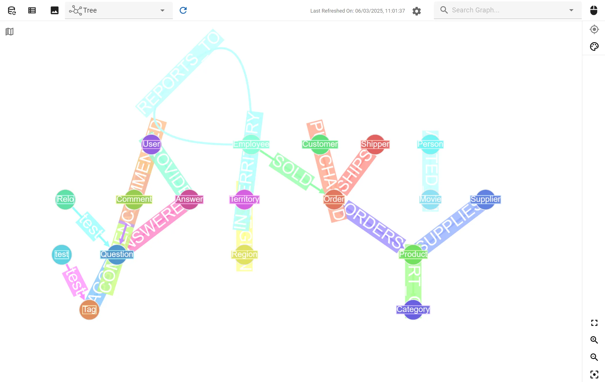Screen dimensions: 605x382
Task: Select the Tag node
Action: [x=89, y=309]
